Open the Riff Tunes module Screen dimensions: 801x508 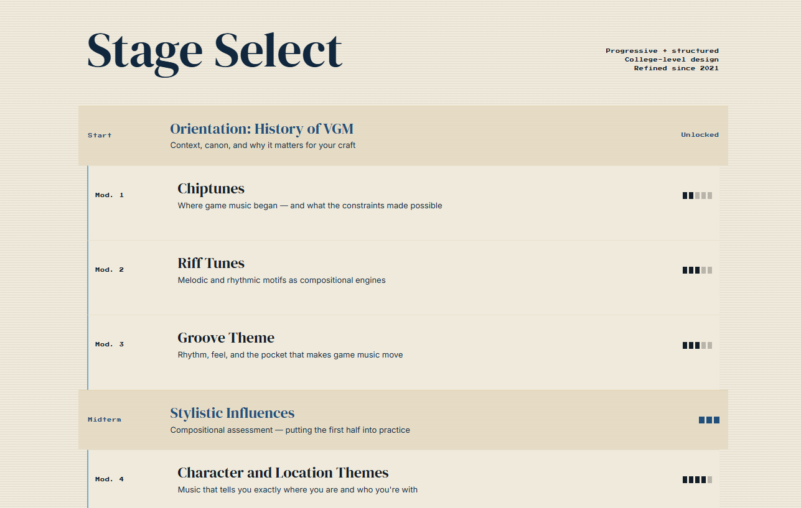(404, 278)
